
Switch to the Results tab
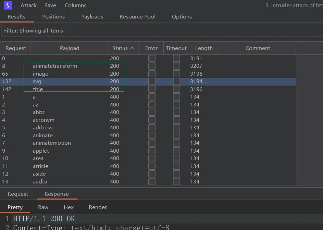click(x=16, y=17)
